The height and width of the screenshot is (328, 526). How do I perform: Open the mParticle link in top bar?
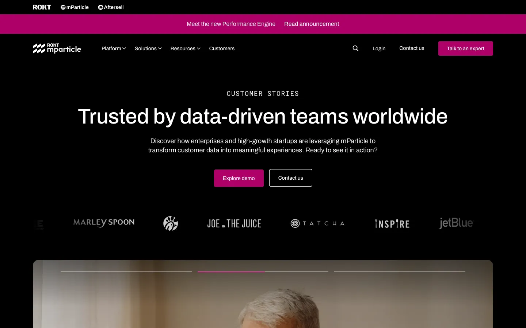(75, 7)
